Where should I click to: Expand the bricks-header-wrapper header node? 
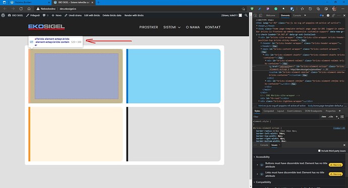261,43
